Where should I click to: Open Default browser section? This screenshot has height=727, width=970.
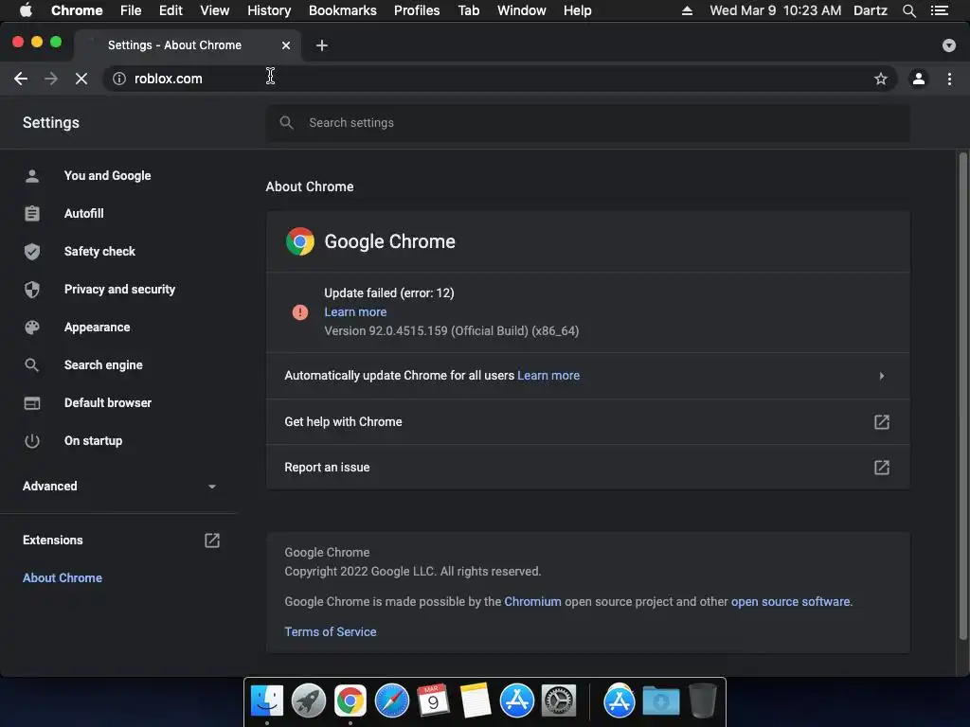click(108, 402)
